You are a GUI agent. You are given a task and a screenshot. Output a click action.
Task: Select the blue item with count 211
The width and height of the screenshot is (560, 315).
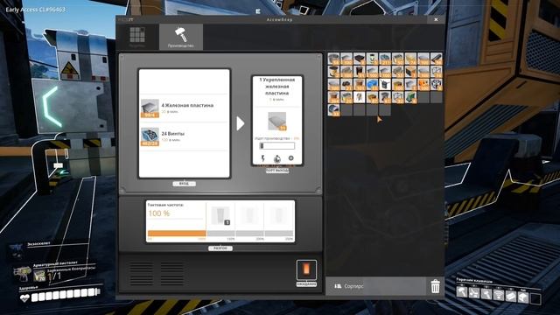385,59
